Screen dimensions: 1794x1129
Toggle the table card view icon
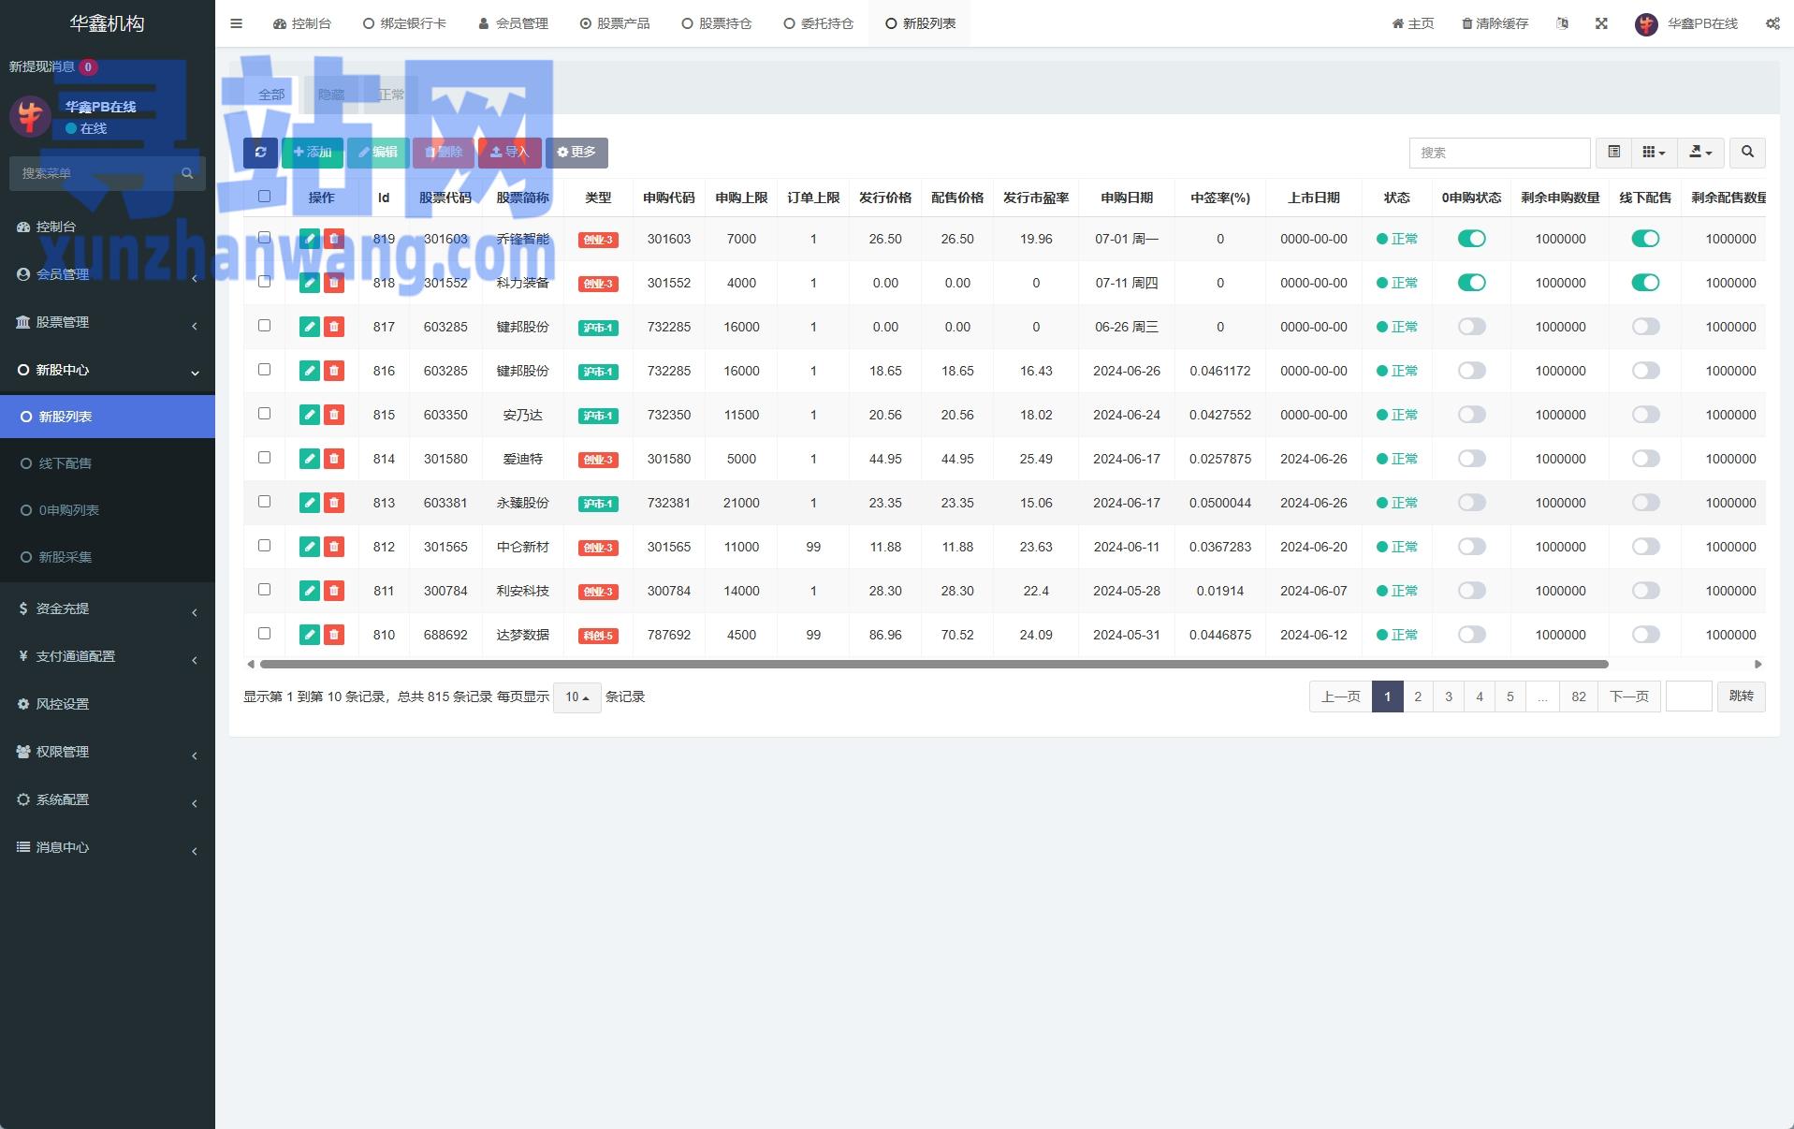1614,153
